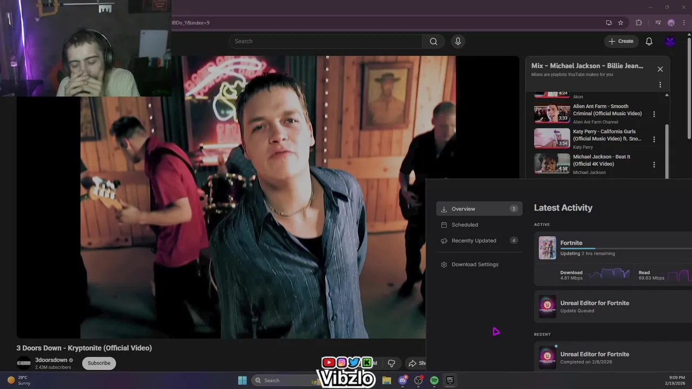This screenshot has width=692, height=389.
Task: Click the Share button under the video
Action: tap(417, 363)
